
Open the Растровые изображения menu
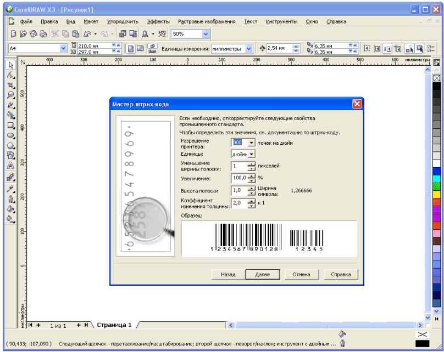(207, 21)
